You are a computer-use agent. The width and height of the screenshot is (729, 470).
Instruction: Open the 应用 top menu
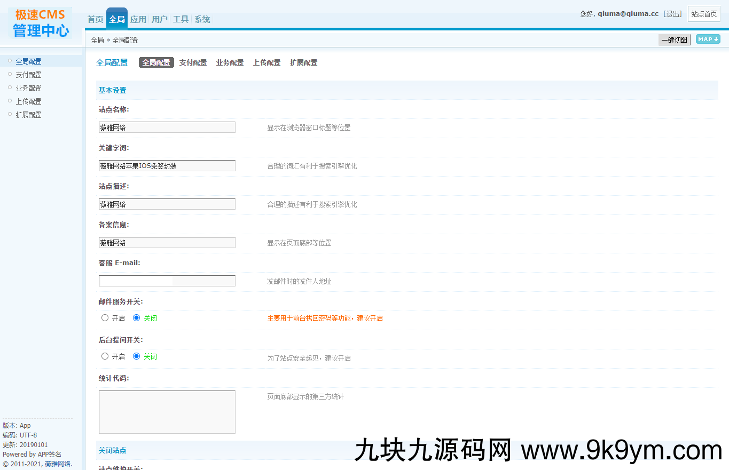click(x=138, y=19)
